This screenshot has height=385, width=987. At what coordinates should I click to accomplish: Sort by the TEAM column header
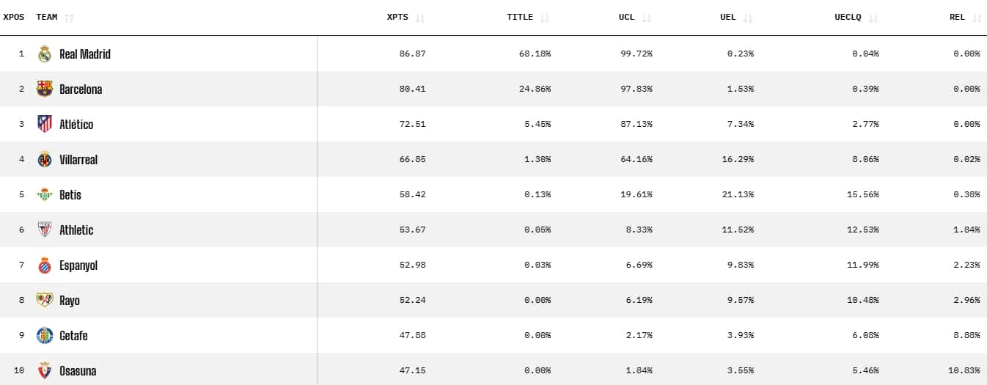[x=47, y=17]
